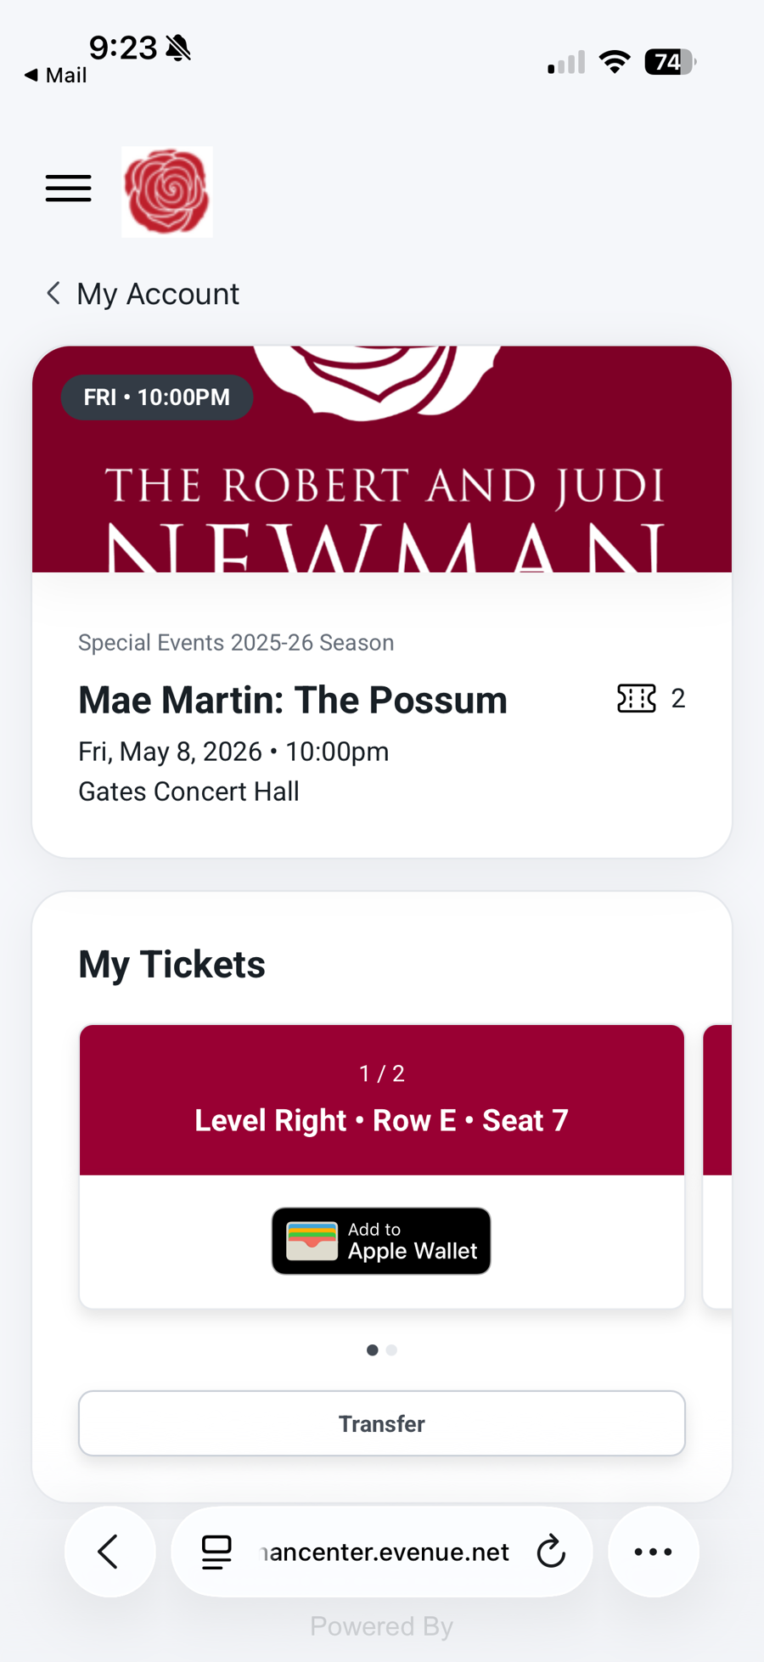Open page tools icon in address bar

216,1552
